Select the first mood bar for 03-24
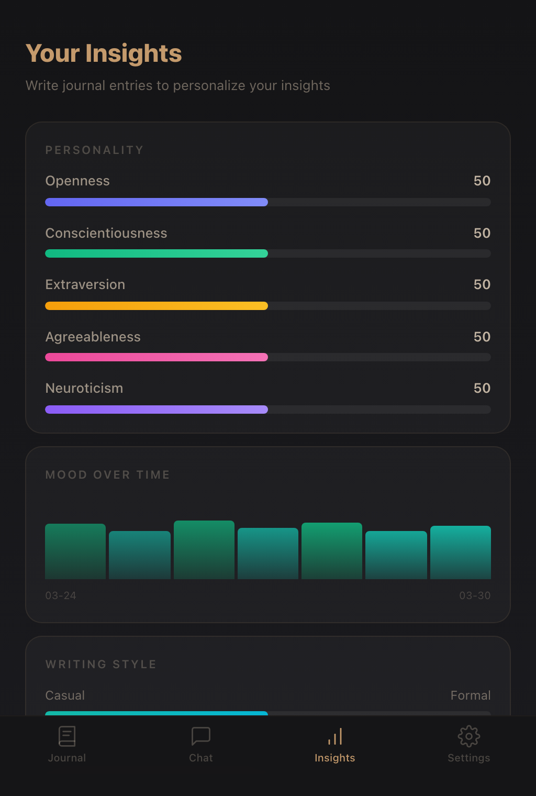536x796 pixels. (x=75, y=551)
